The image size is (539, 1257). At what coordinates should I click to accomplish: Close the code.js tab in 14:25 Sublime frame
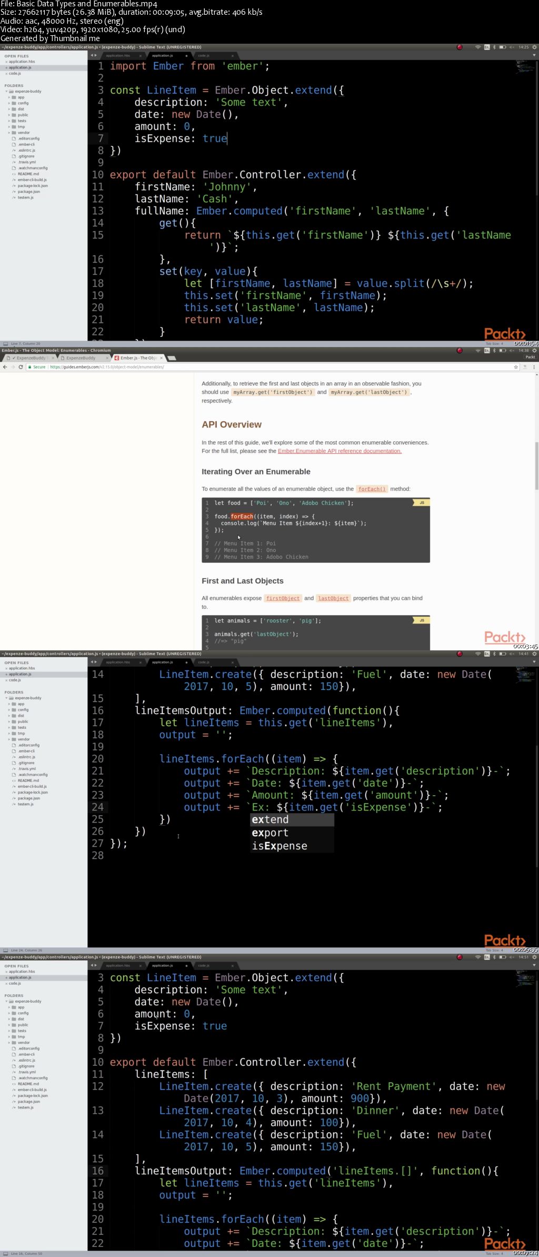[232, 55]
